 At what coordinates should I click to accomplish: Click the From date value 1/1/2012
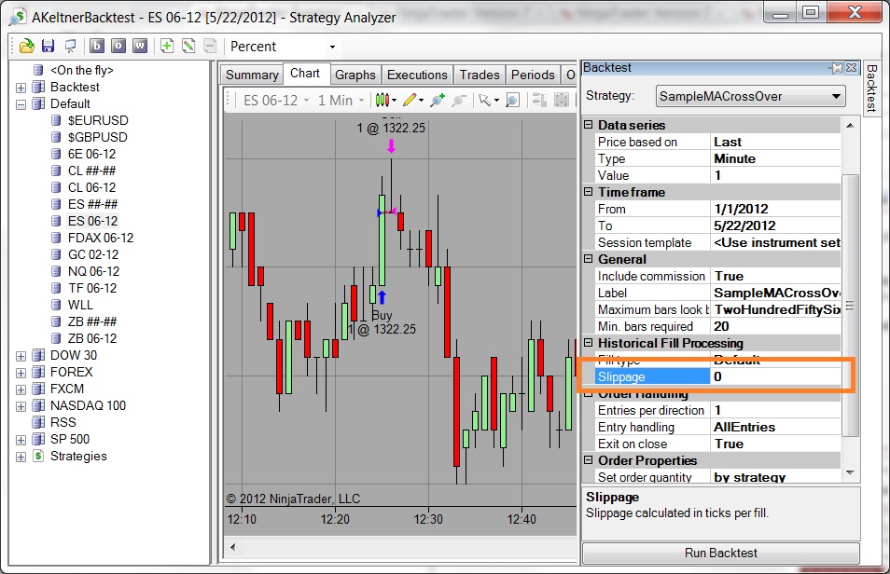coord(775,210)
